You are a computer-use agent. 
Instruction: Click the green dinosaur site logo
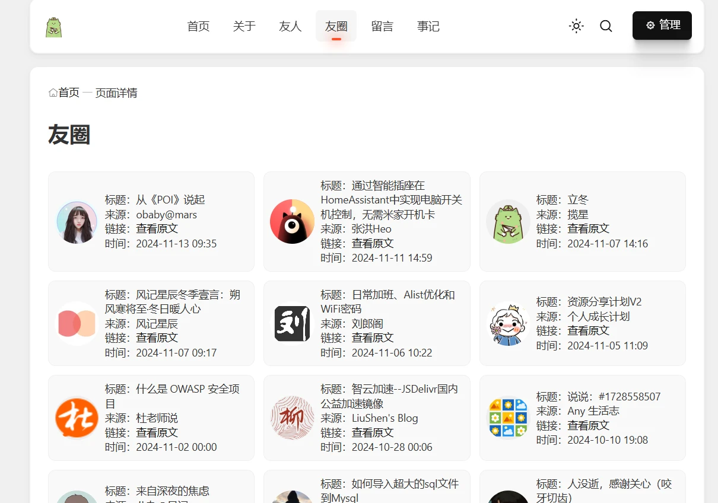coord(54,27)
